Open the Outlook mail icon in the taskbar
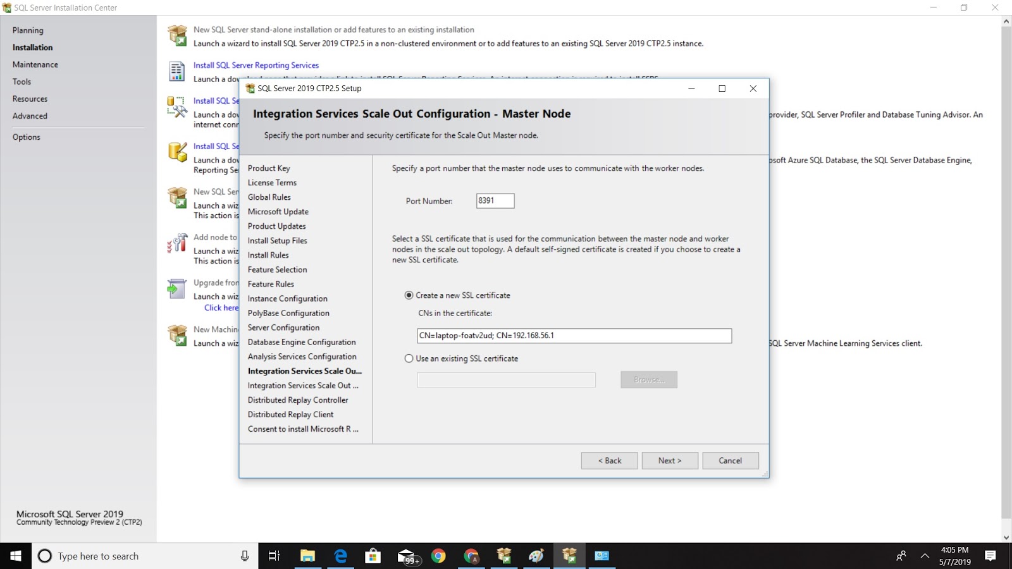This screenshot has height=569, width=1012. coord(602,556)
